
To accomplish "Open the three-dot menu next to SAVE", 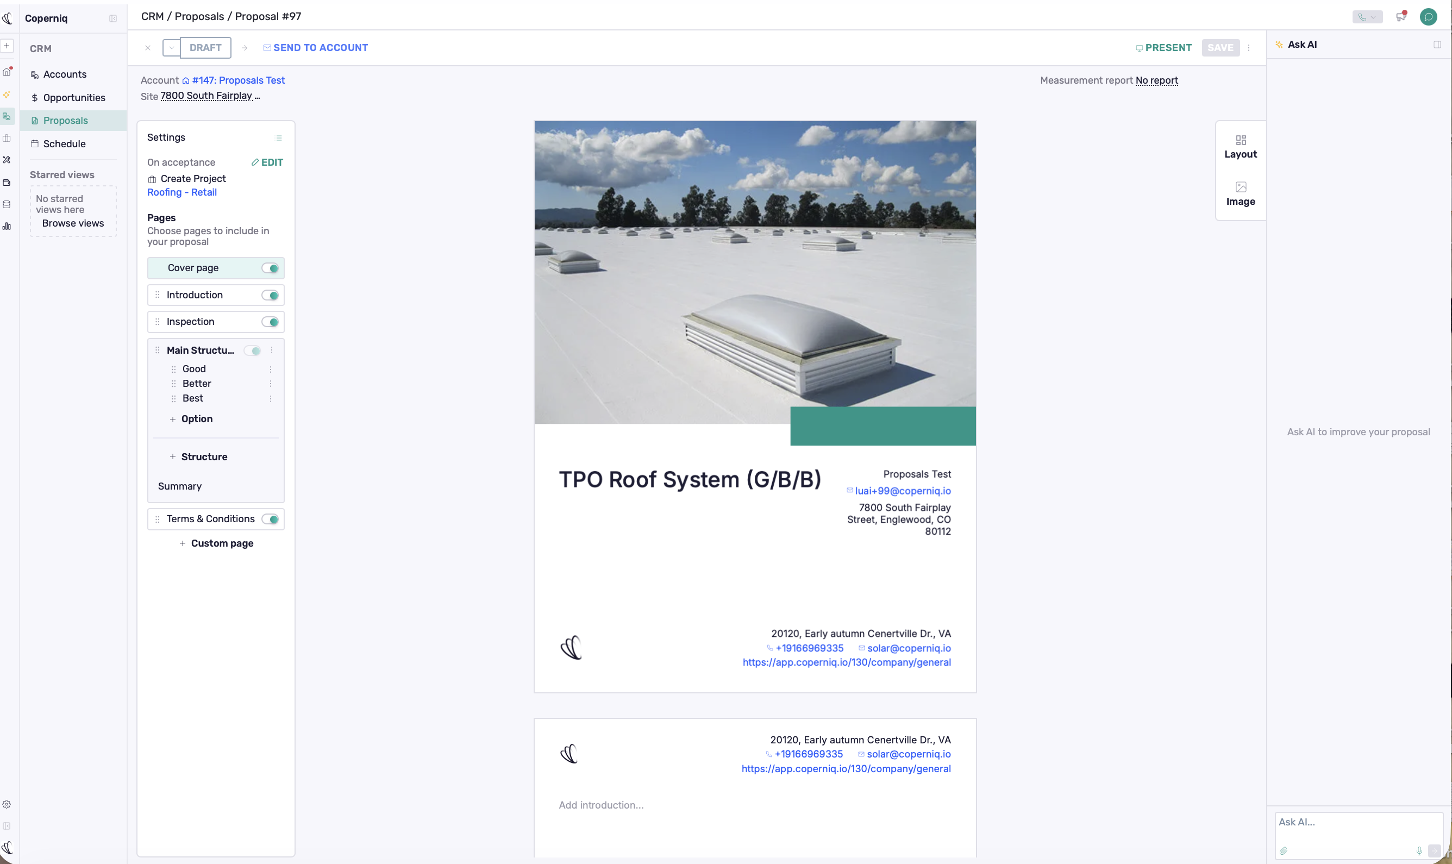I will click(x=1248, y=48).
